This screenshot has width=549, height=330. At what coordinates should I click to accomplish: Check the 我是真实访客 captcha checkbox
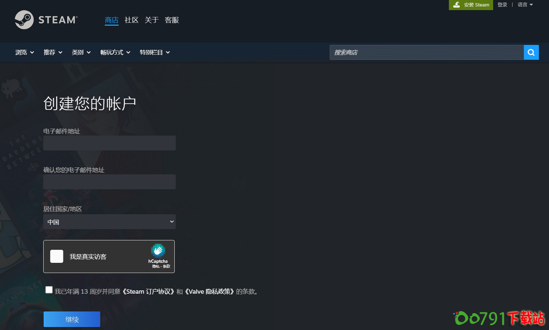[57, 256]
